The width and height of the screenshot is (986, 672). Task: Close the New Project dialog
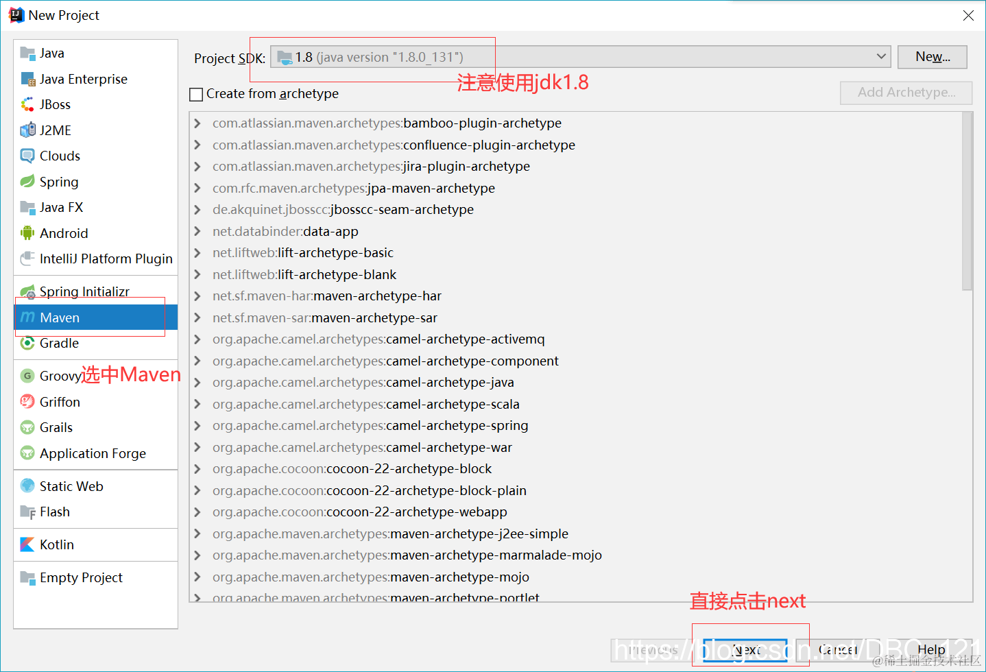click(x=968, y=15)
